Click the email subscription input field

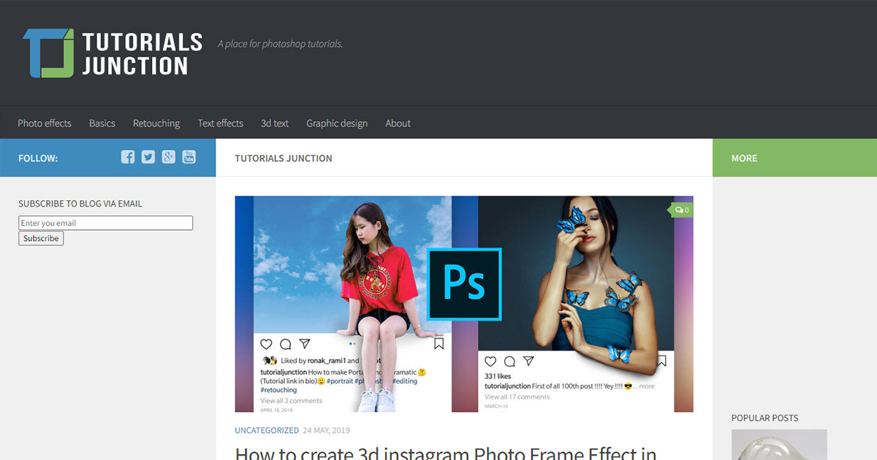tap(105, 223)
